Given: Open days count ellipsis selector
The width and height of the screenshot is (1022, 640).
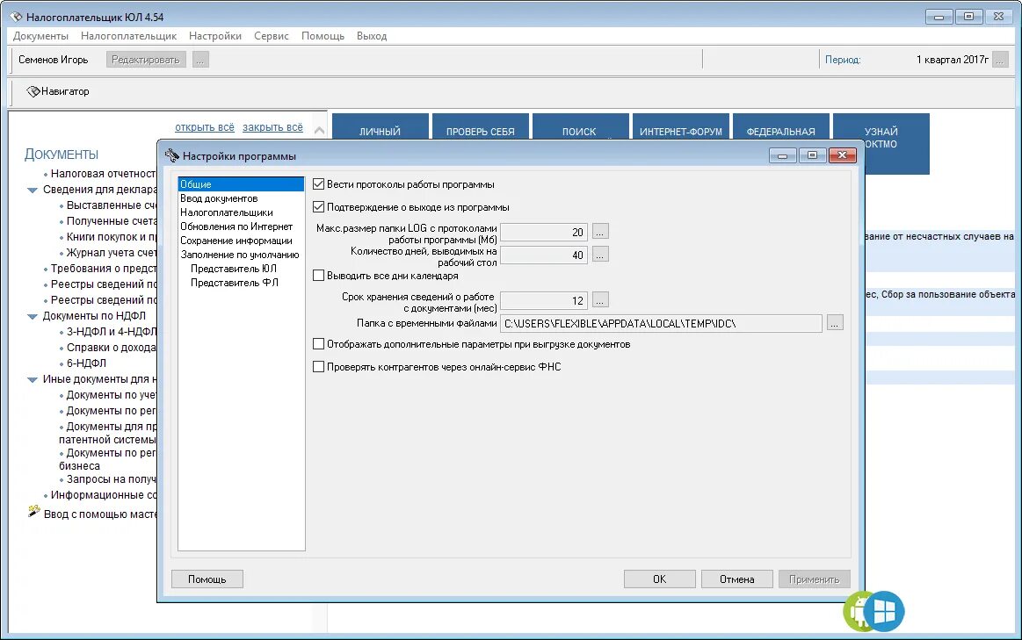Looking at the screenshot, I should pos(600,254).
